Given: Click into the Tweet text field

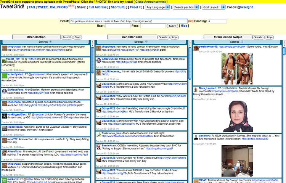Looking at the screenshot, I should click(x=129, y=21).
